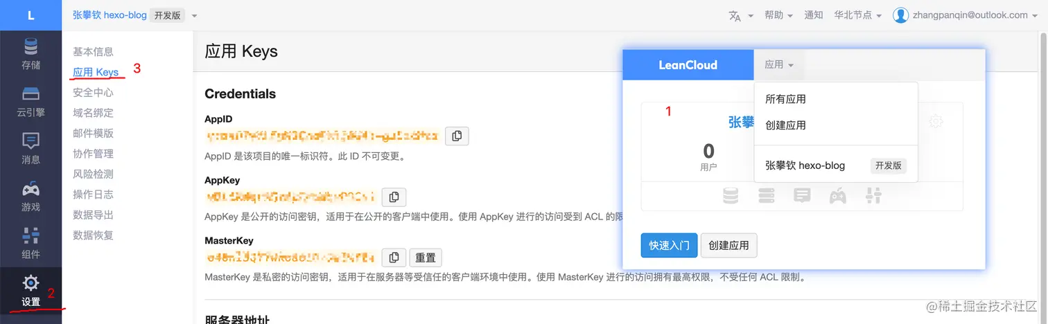The width and height of the screenshot is (1048, 324).
Task: Click cloud engine icon on app card
Action: point(766,196)
